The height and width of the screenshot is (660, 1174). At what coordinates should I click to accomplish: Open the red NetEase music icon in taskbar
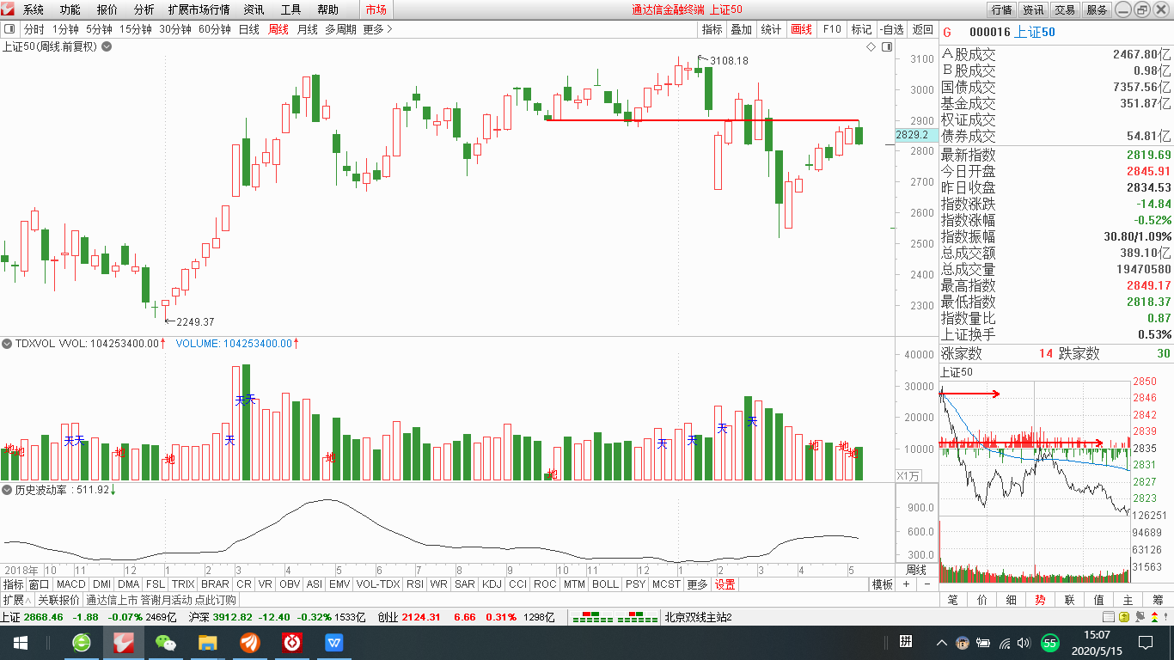(x=291, y=642)
